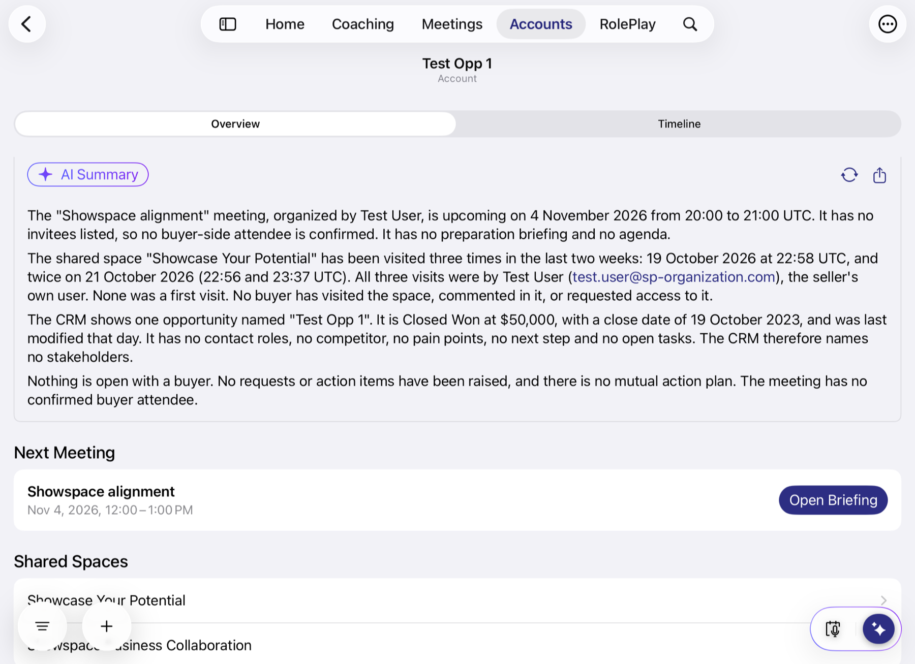Go back using the chevron arrow
This screenshot has width=915, height=664.
click(27, 24)
